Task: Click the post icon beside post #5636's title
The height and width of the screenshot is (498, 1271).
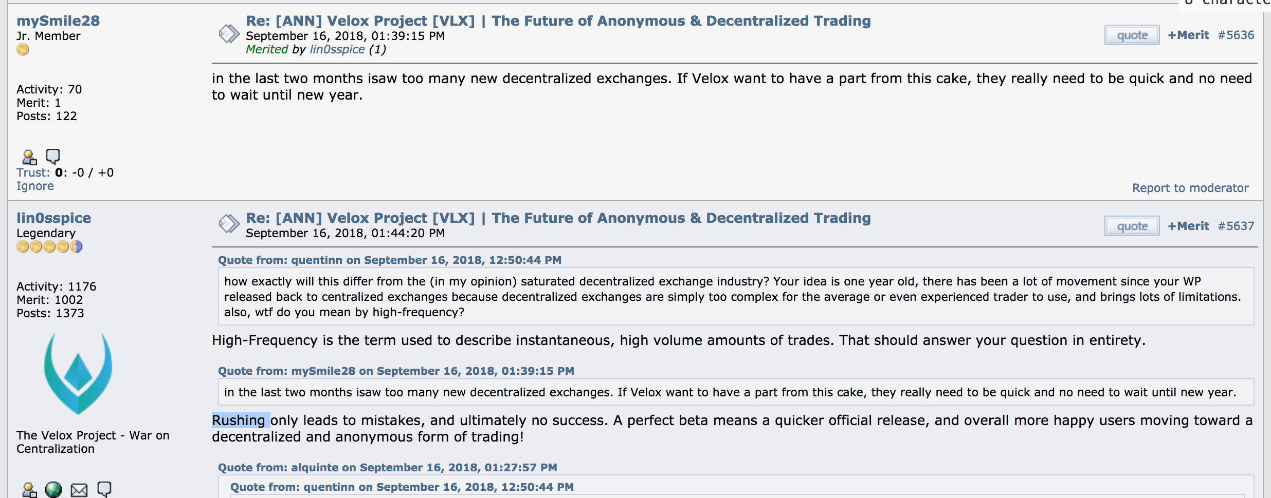Action: [229, 34]
